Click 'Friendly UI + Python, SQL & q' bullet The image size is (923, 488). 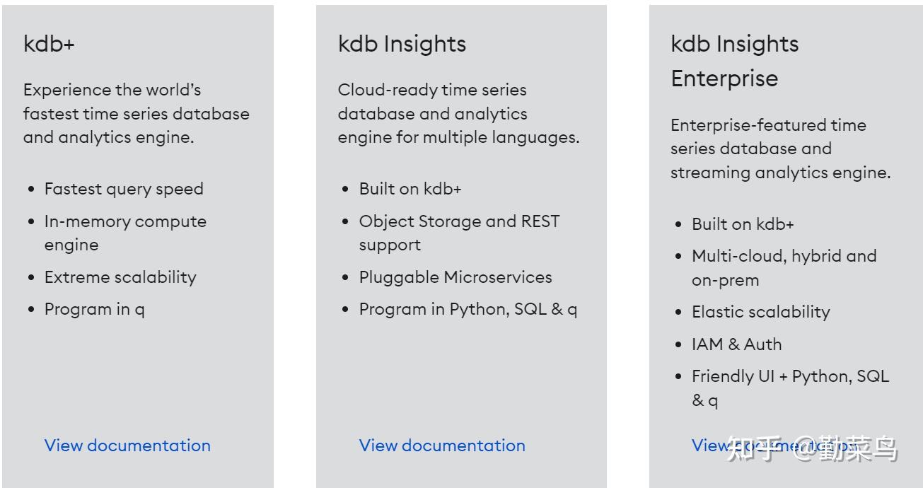click(790, 388)
